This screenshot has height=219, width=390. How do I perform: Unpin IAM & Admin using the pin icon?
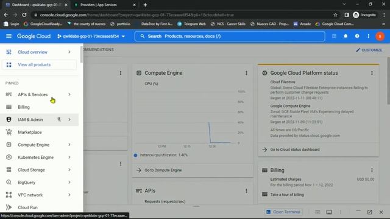(59, 120)
